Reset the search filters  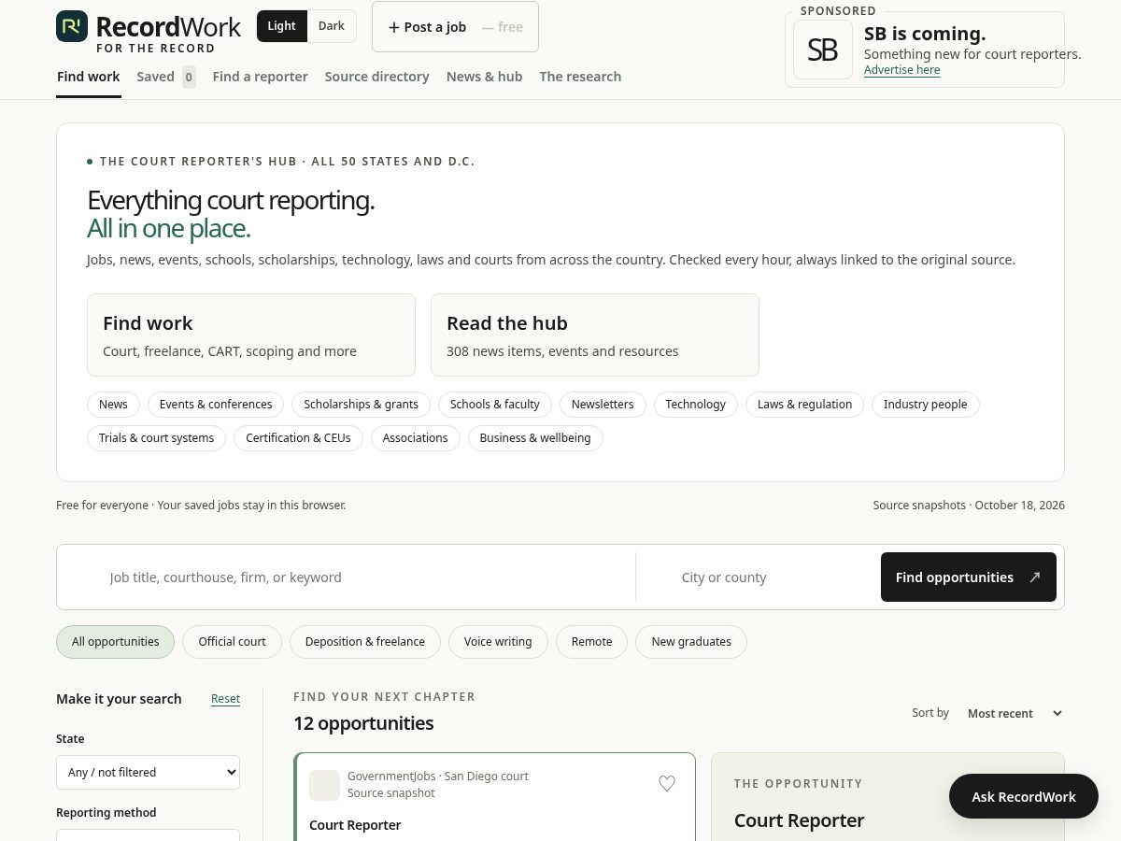pyautogui.click(x=225, y=699)
